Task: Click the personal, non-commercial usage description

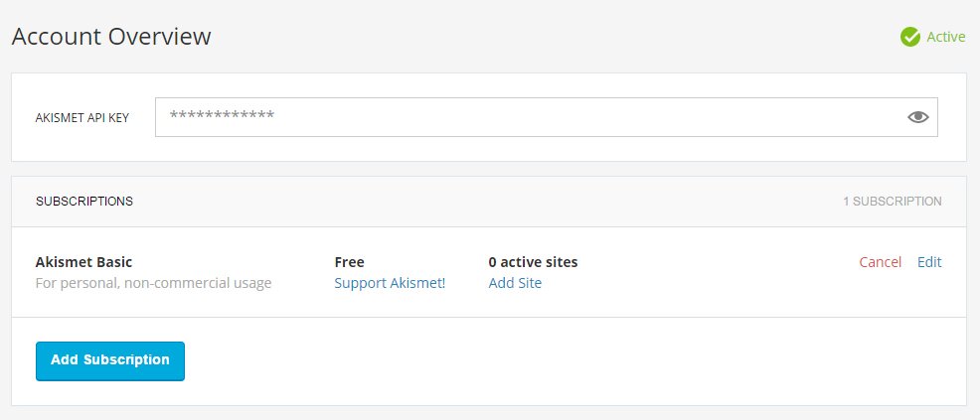Action: click(x=153, y=283)
